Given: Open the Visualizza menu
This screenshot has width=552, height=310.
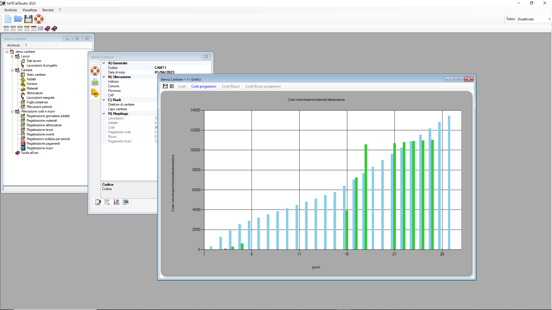Looking at the screenshot, I should tap(30, 10).
